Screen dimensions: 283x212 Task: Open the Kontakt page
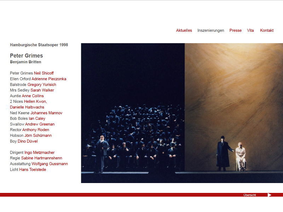coord(267,30)
